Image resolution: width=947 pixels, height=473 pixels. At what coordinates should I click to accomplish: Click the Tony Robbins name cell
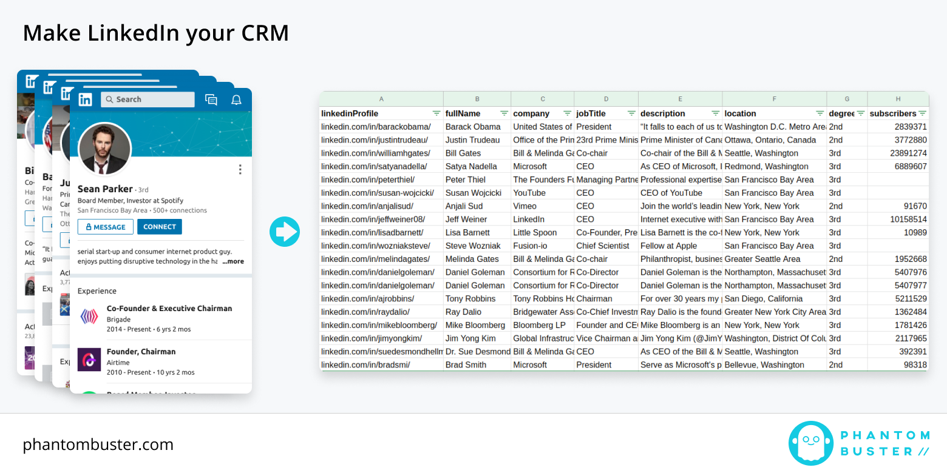coord(477,299)
